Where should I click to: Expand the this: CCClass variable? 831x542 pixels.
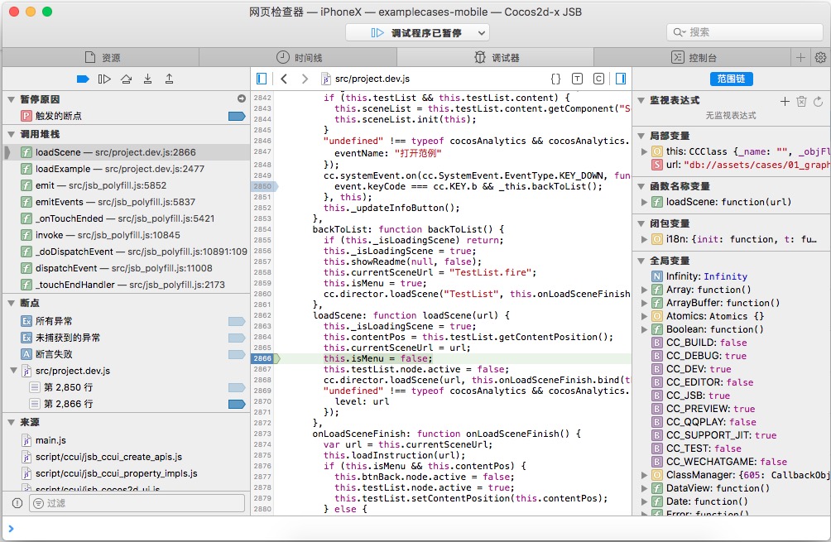click(644, 151)
